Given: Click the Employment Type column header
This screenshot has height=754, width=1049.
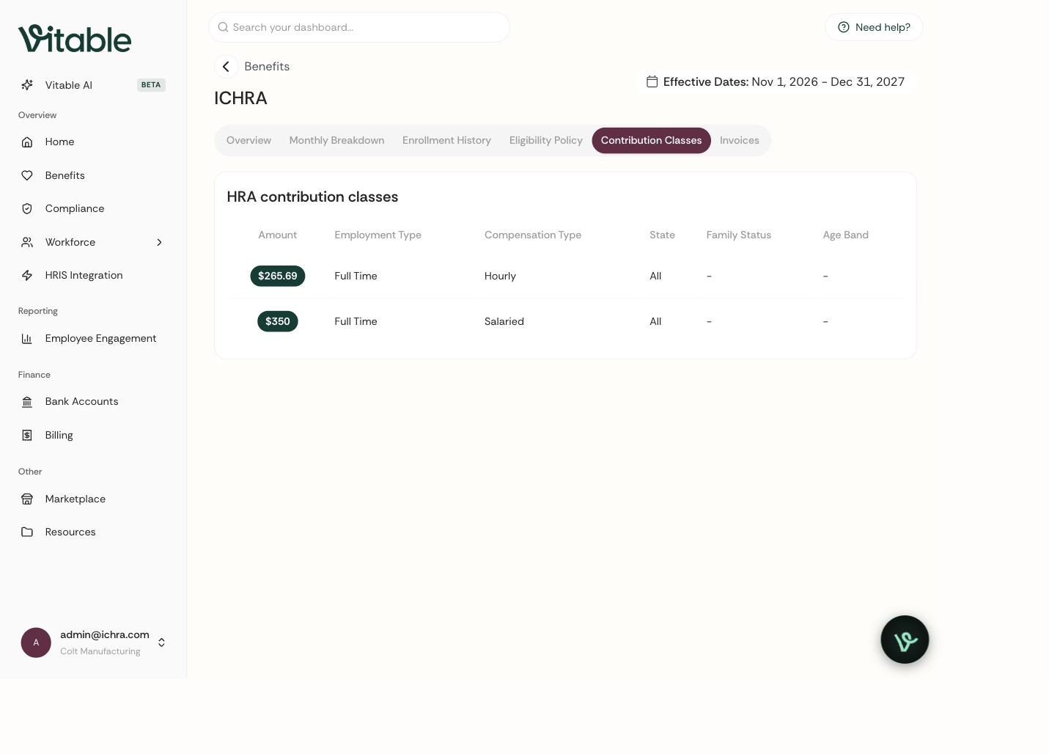Looking at the screenshot, I should [378, 235].
